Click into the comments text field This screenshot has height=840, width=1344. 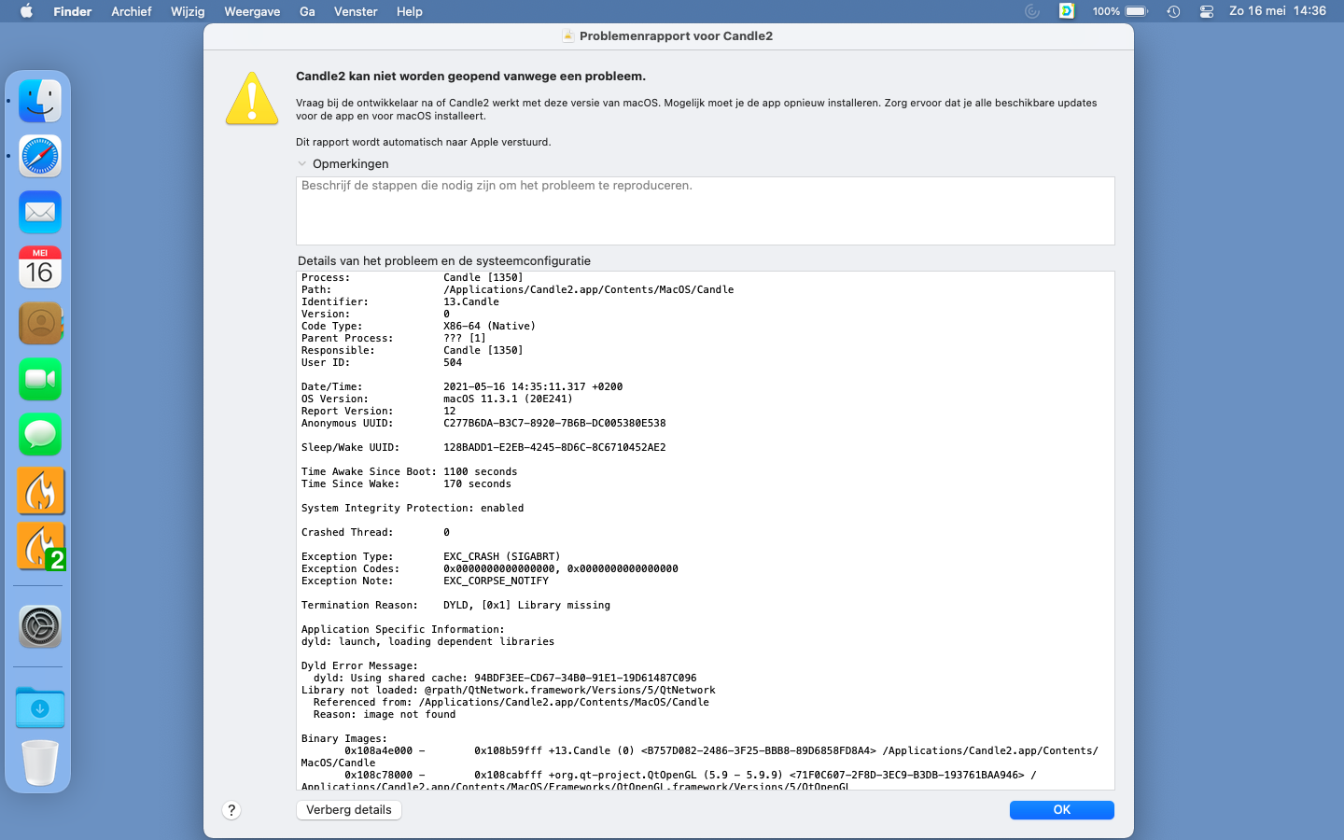click(706, 211)
